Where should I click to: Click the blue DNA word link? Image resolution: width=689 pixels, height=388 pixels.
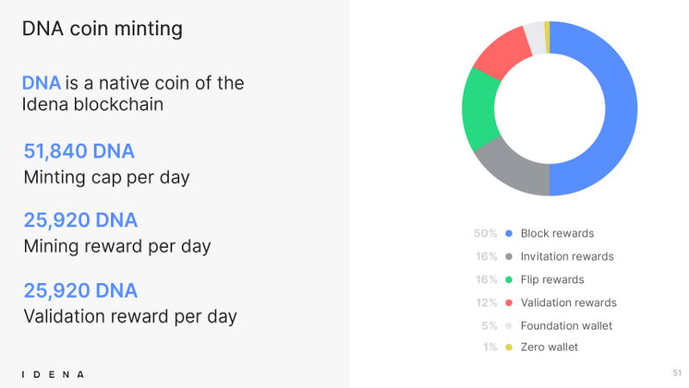(41, 83)
